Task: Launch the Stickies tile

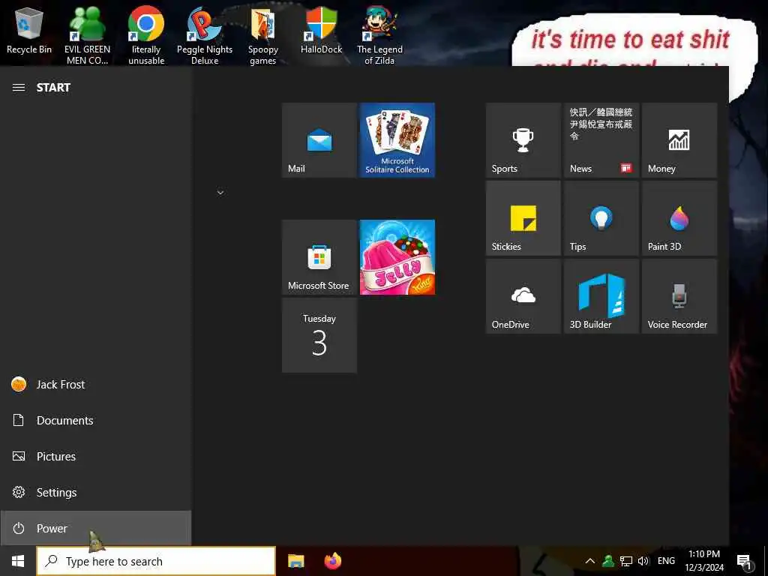Action: point(523,218)
